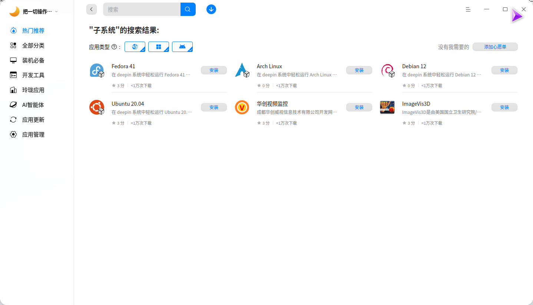Click the 装机必备 monitor icon
This screenshot has width=533, height=305.
(x=13, y=60)
